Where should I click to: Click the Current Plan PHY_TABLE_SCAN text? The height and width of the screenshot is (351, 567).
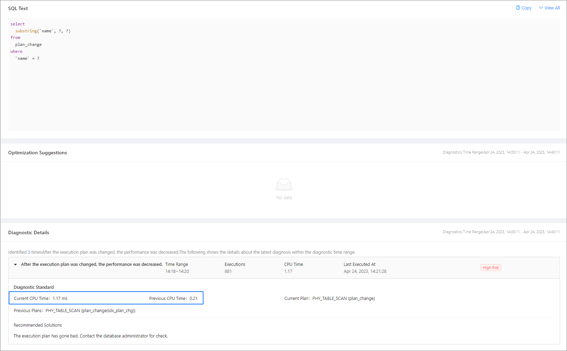(343, 298)
